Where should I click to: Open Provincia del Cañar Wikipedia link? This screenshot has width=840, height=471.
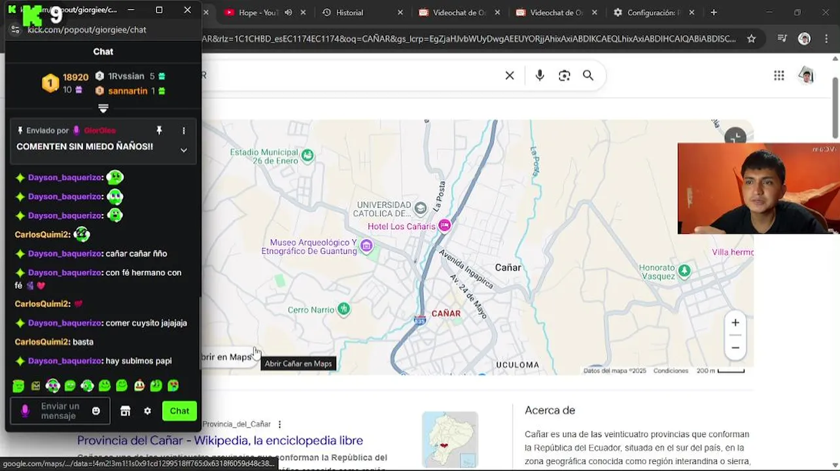click(x=220, y=440)
